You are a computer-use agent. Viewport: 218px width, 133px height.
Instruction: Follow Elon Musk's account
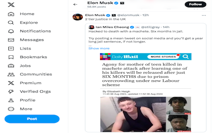point(195,4)
